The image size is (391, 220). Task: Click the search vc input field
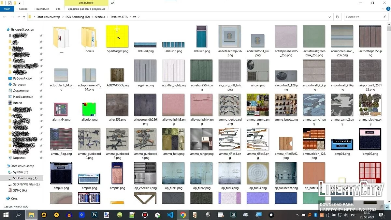point(363,17)
